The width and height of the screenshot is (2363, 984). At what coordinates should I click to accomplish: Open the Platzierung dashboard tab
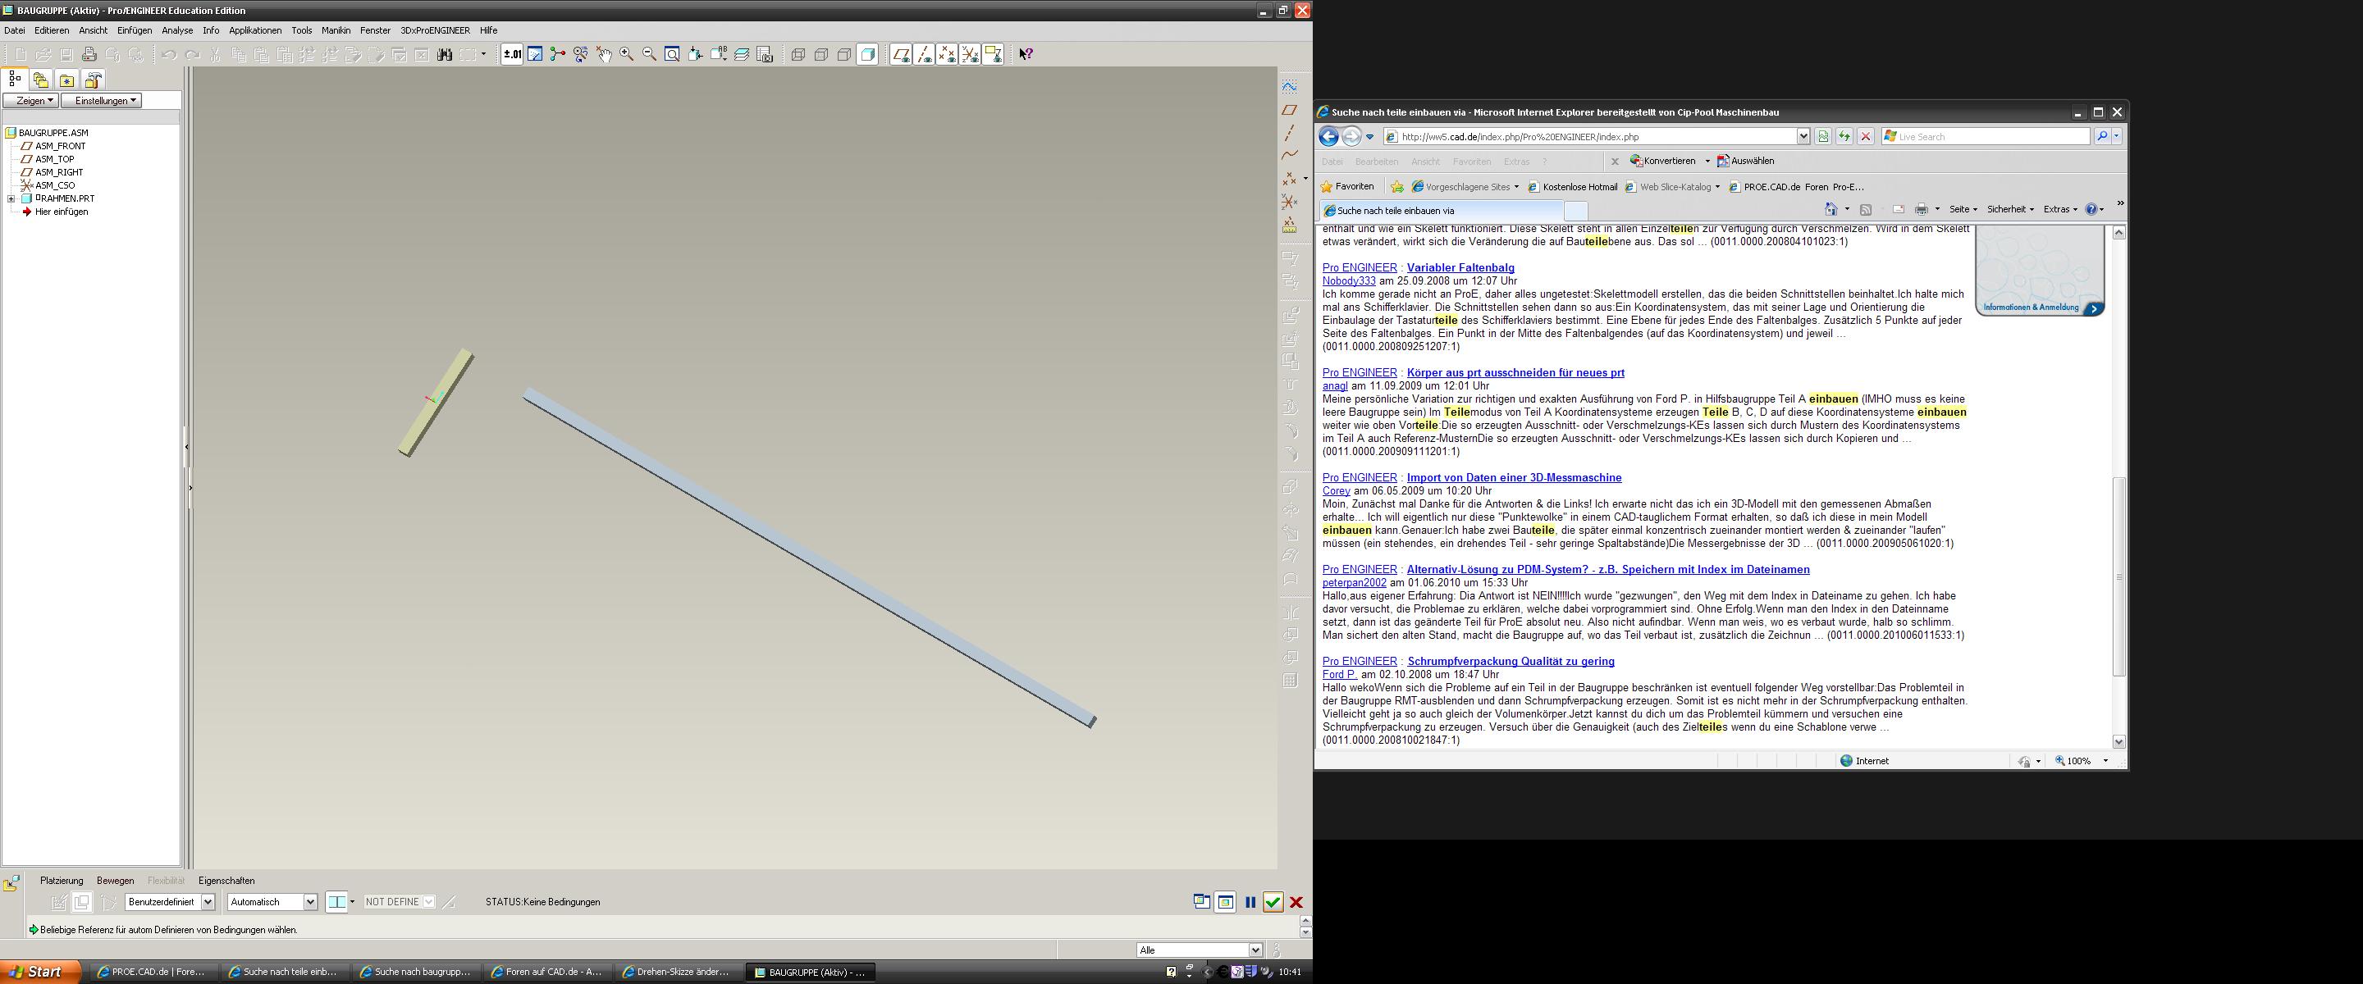click(62, 881)
